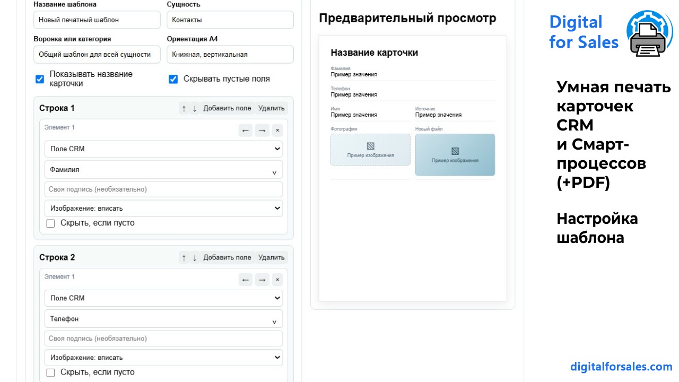Click 'Источник' label in preview
This screenshot has height=382, width=679.
[x=425, y=109]
